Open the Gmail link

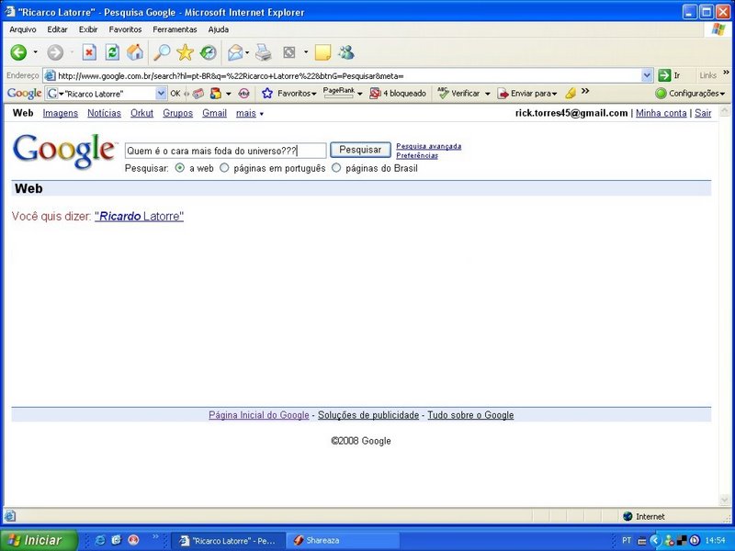tap(215, 113)
